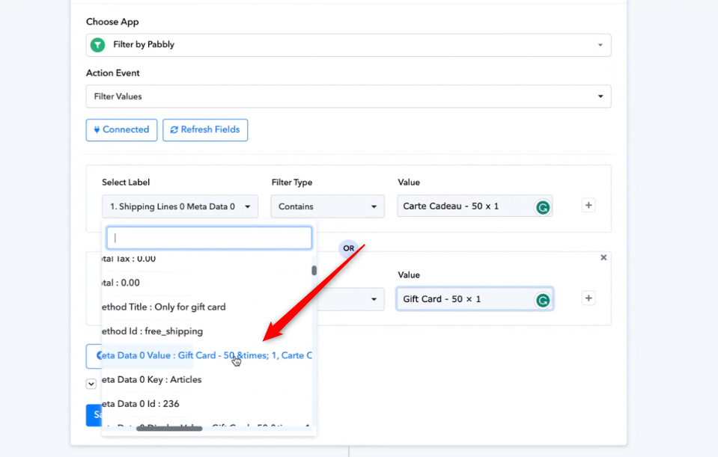This screenshot has height=457, width=718.
Task: Select Meta Data 0 Value : Gift Card option
Action: [207, 355]
